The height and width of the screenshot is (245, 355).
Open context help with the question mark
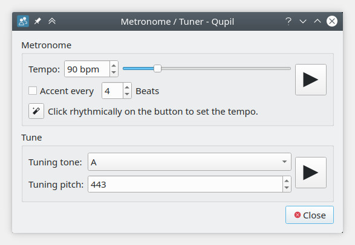tap(288, 22)
